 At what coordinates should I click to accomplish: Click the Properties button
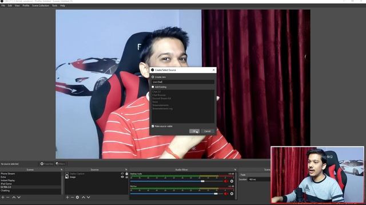point(47,164)
